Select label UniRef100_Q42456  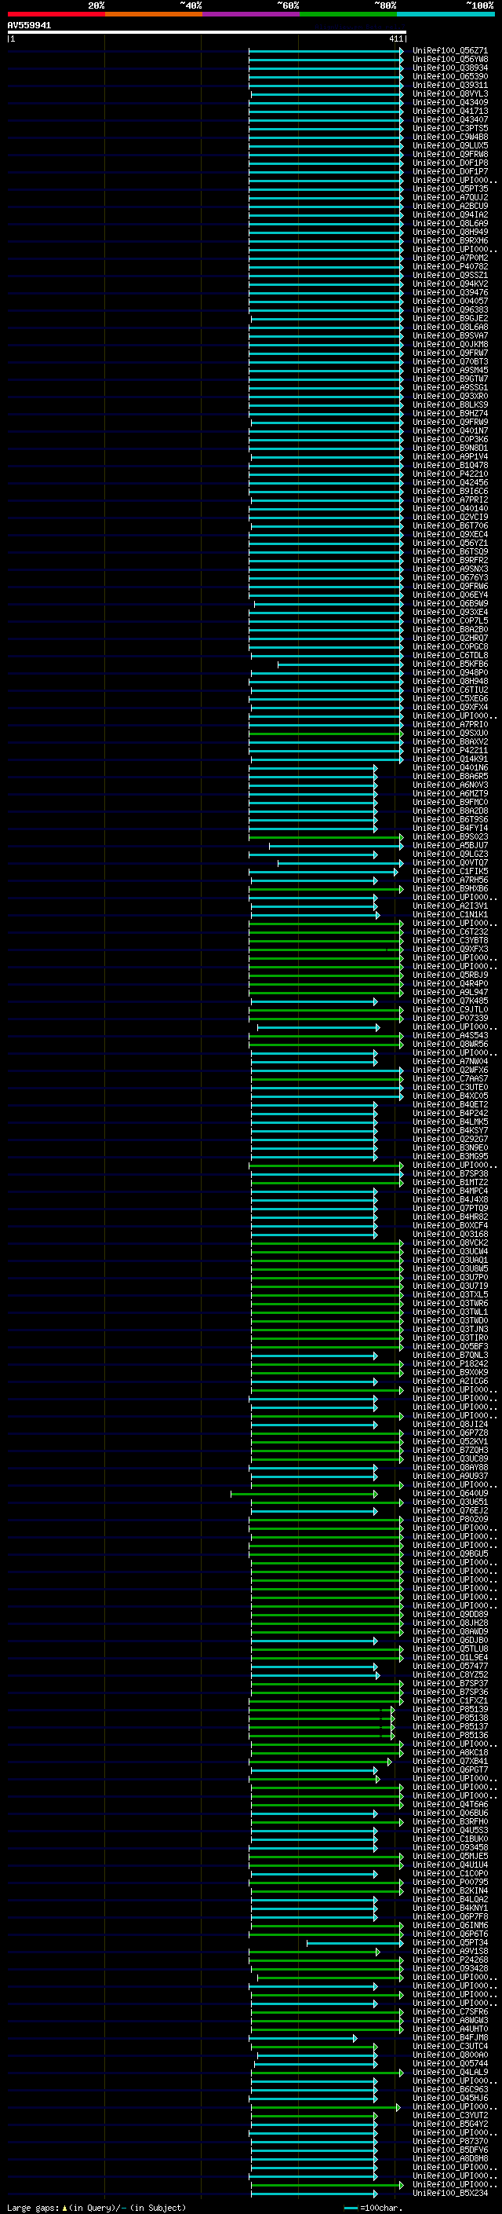point(450,482)
